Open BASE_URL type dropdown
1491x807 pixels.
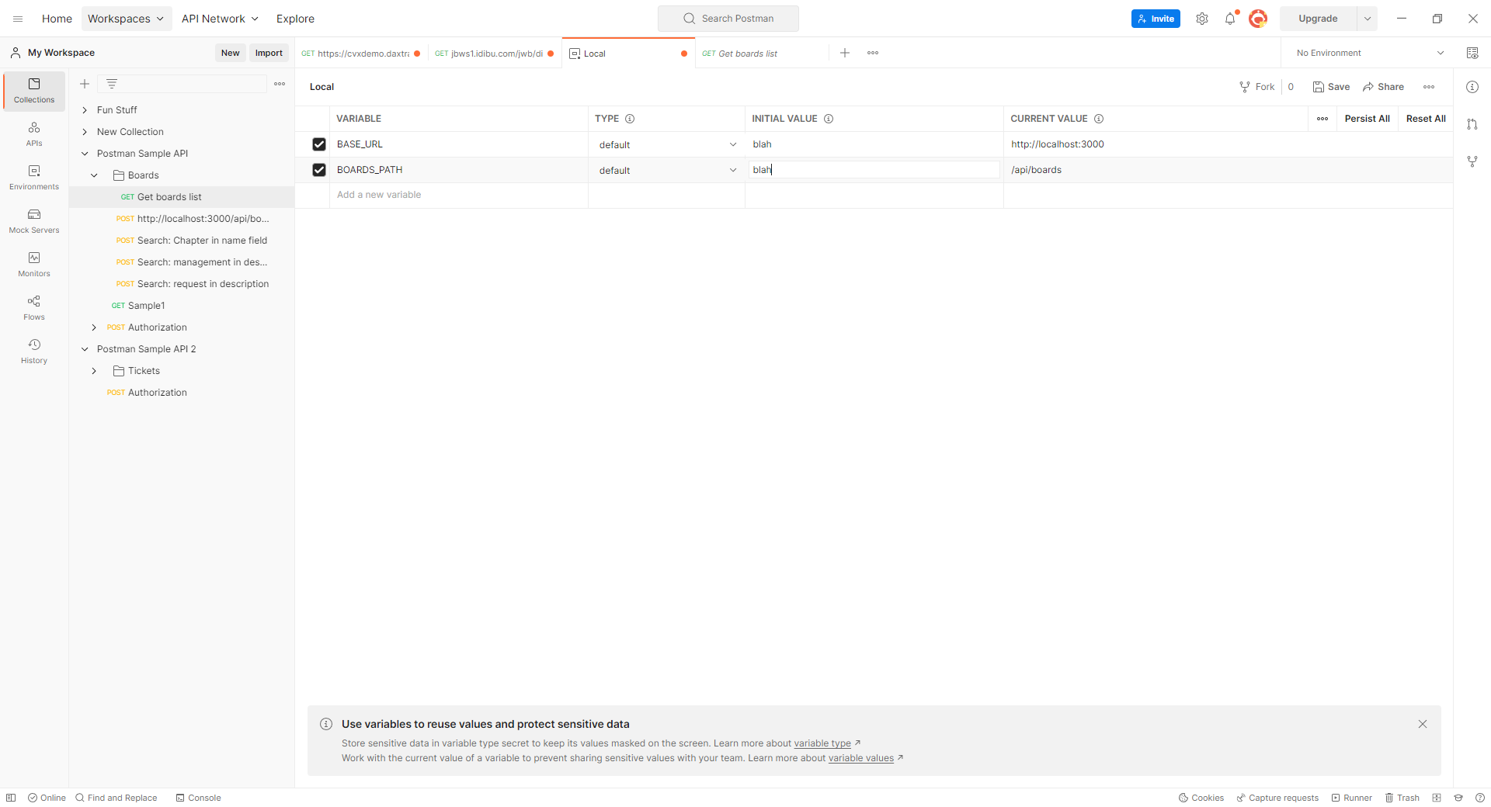coord(667,145)
